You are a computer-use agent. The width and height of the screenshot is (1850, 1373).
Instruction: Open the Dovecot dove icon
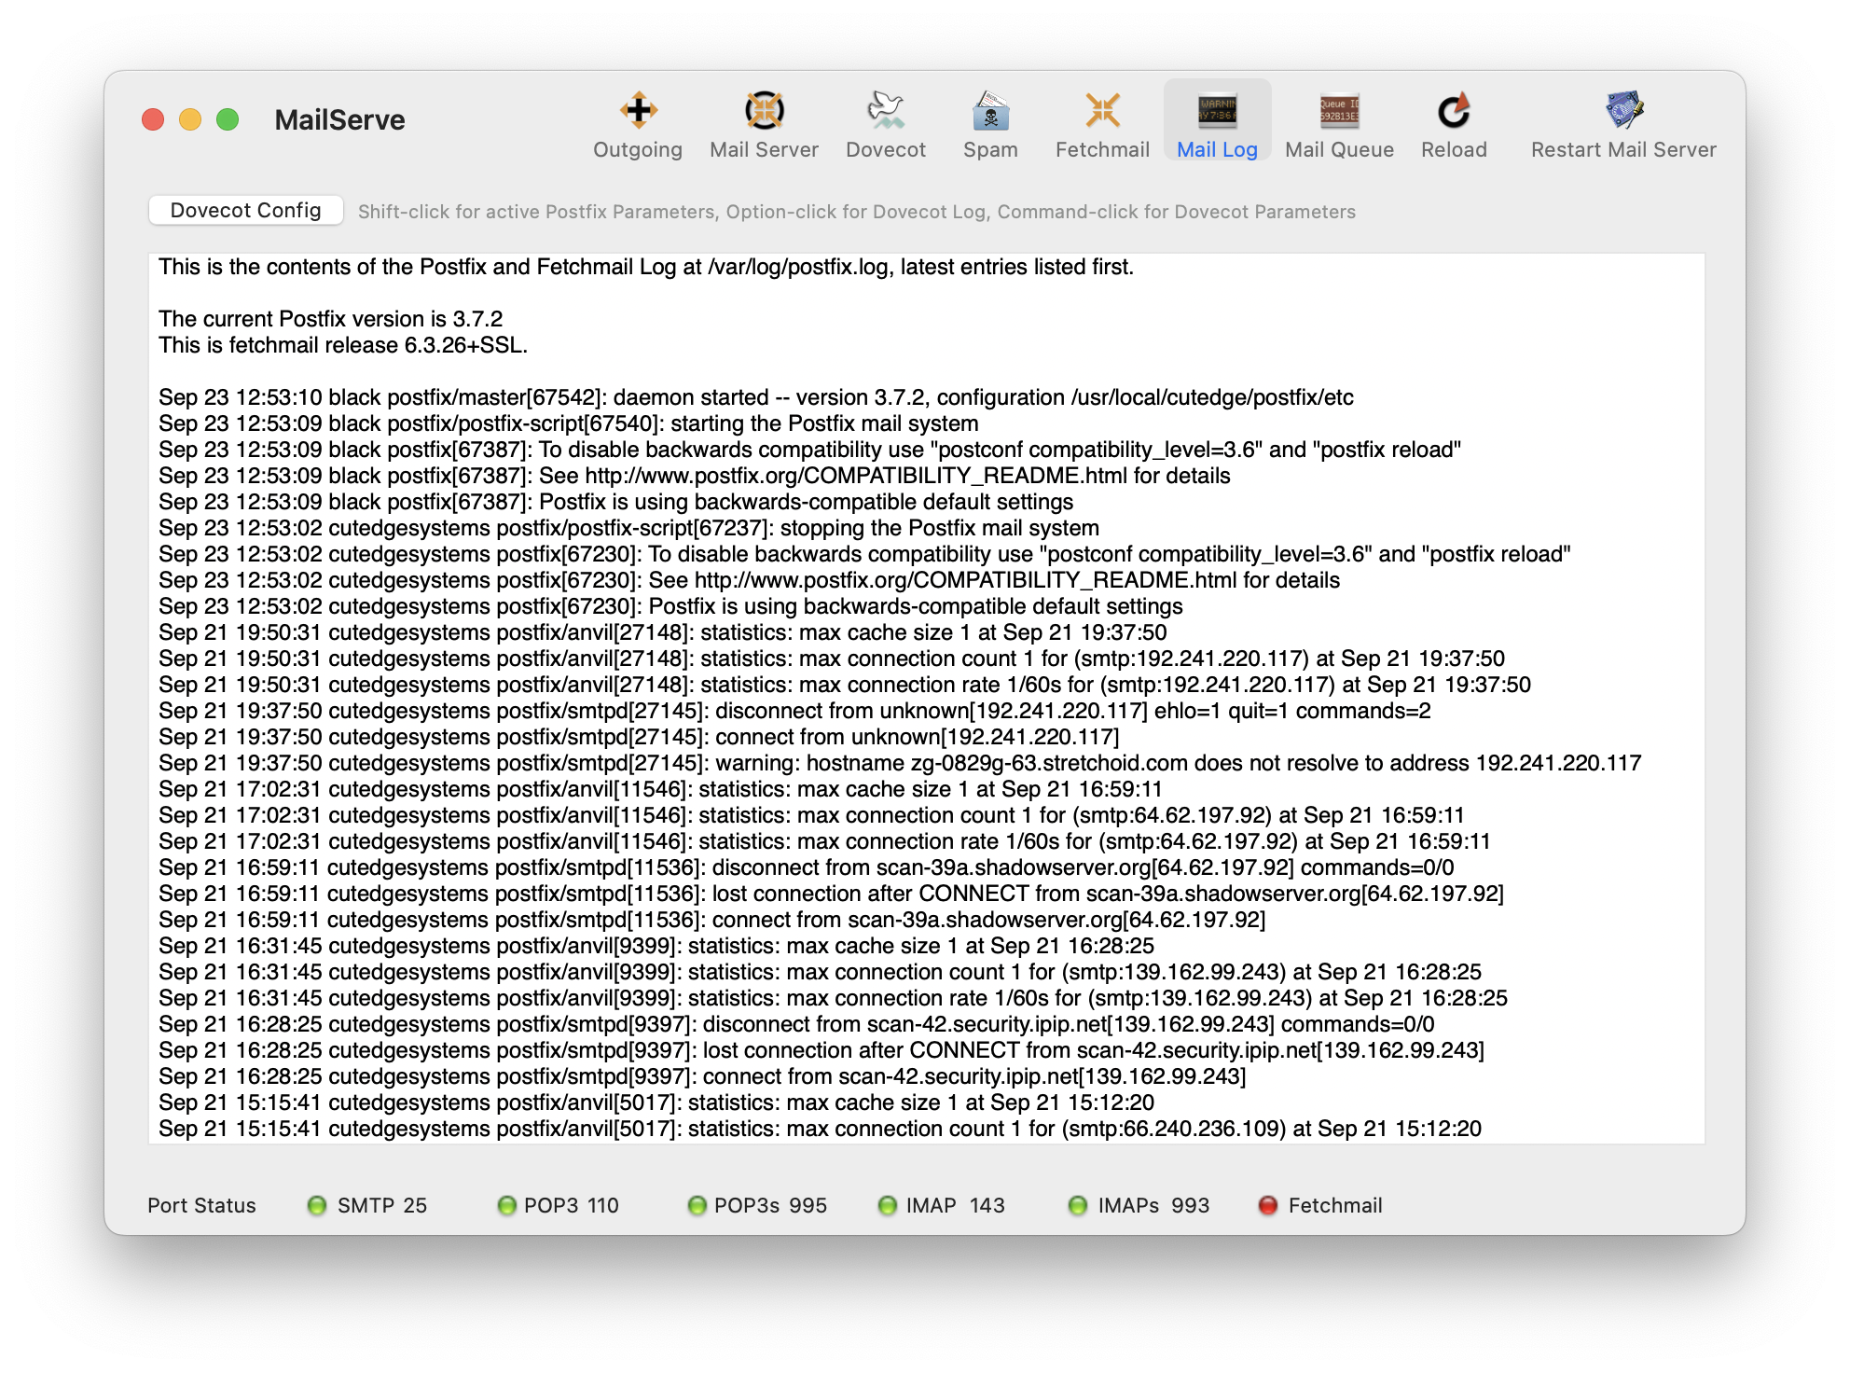pyautogui.click(x=885, y=112)
